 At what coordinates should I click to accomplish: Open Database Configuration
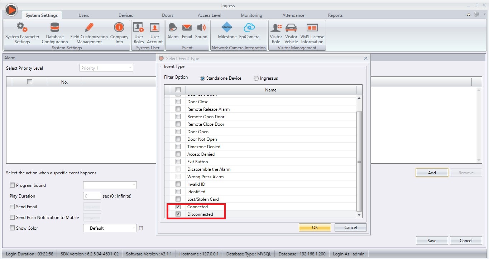point(55,33)
